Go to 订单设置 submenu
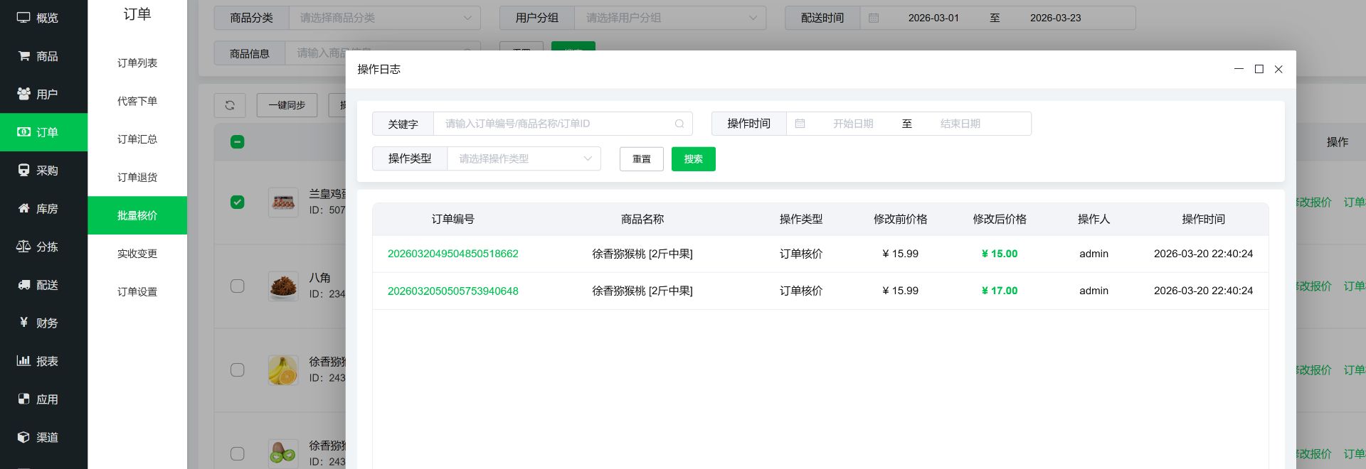1366x469 pixels. (137, 292)
